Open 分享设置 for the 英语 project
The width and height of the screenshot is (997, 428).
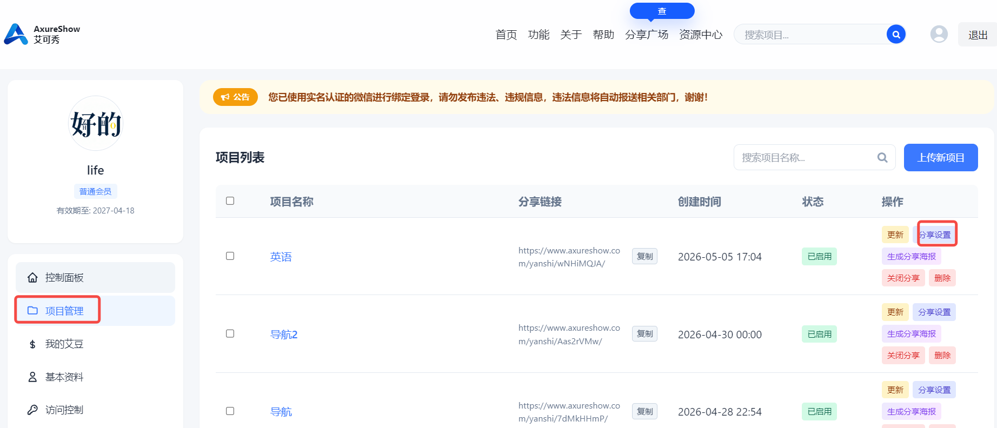[935, 235]
